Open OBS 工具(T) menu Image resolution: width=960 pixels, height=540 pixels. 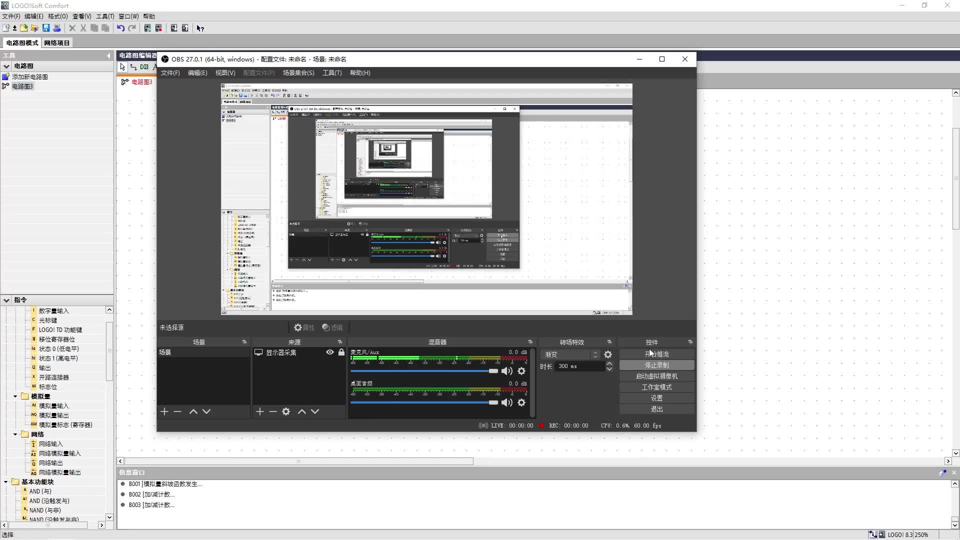[x=332, y=73]
